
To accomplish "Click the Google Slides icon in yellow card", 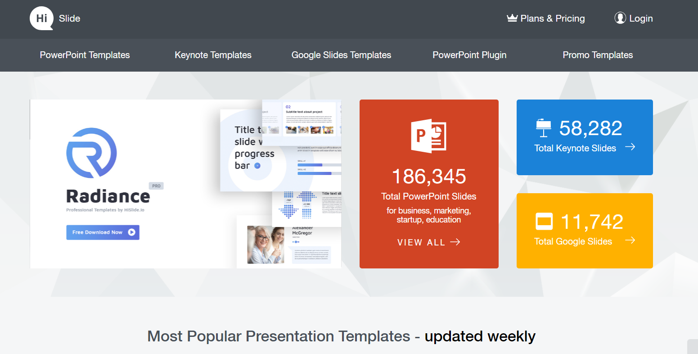I will tap(544, 222).
